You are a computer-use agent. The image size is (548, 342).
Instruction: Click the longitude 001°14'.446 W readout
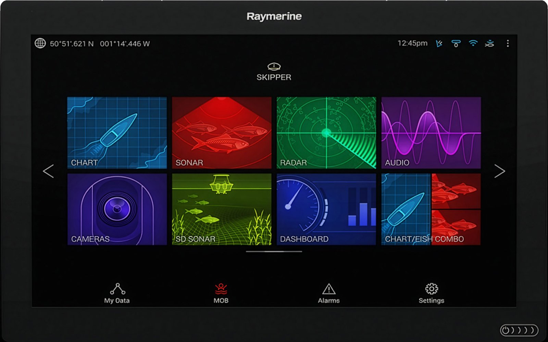tap(125, 44)
